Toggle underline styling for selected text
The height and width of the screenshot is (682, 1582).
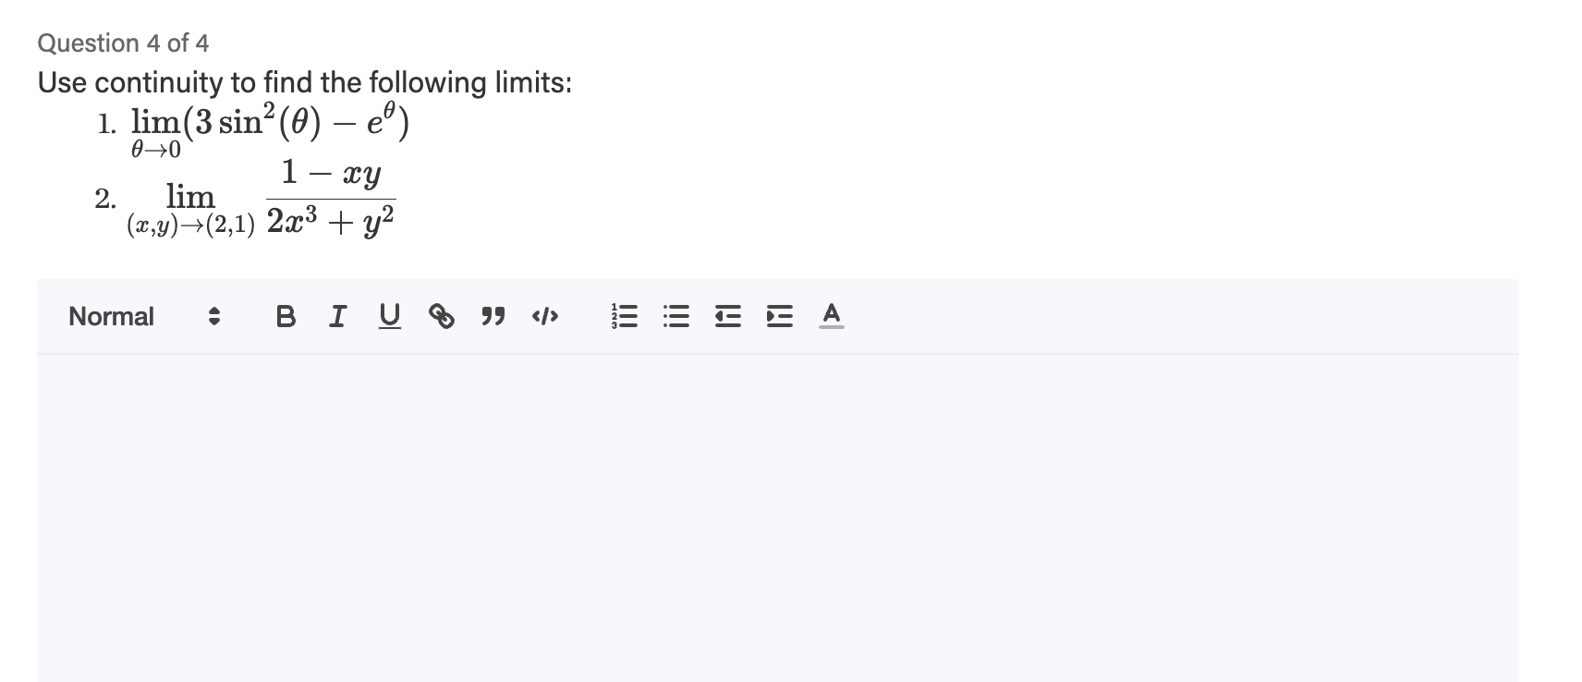(389, 317)
